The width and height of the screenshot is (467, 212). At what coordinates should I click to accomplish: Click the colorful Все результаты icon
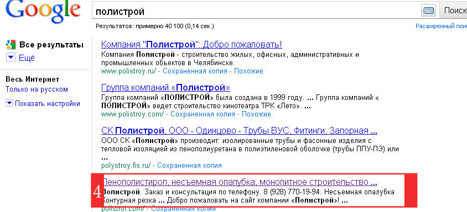pos(11,45)
